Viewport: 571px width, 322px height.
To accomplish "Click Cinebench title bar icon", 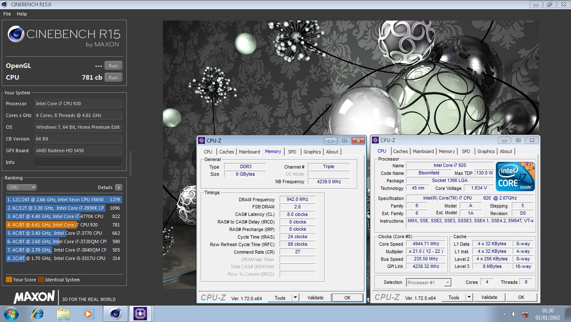I will (x=5, y=4).
